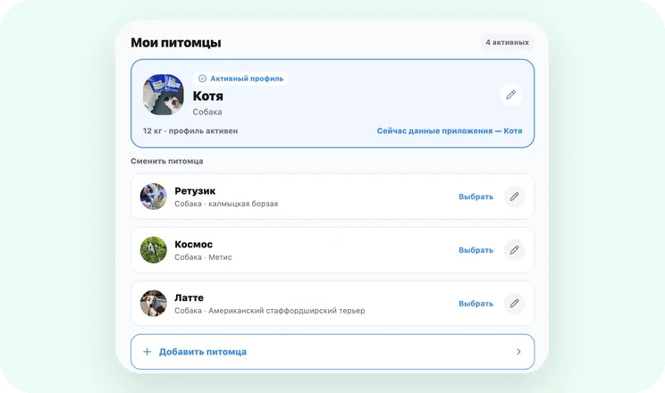
Task: Click the Собака · Метис description
Action: click(x=203, y=257)
